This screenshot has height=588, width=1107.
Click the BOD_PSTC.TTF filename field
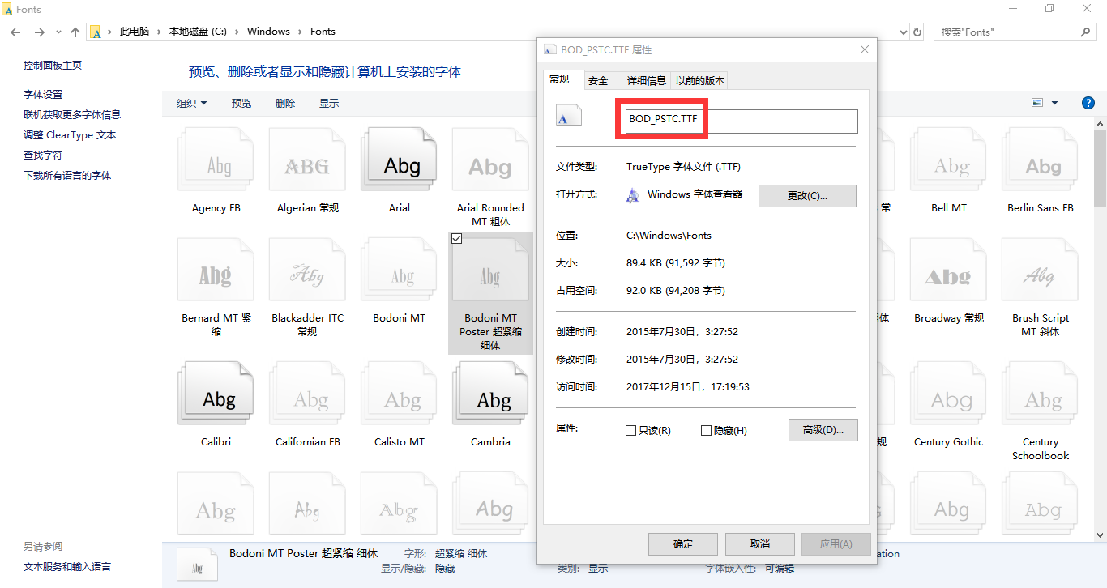(x=740, y=121)
